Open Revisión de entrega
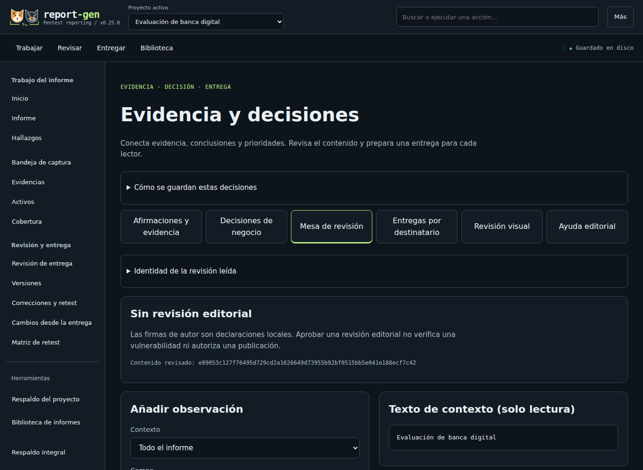The image size is (643, 470). point(42,263)
